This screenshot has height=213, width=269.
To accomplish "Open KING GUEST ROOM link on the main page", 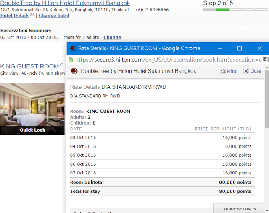I will [29, 66].
